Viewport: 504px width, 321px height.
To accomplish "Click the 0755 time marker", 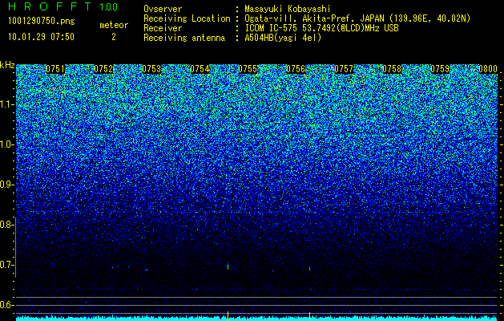I will 248,69.
